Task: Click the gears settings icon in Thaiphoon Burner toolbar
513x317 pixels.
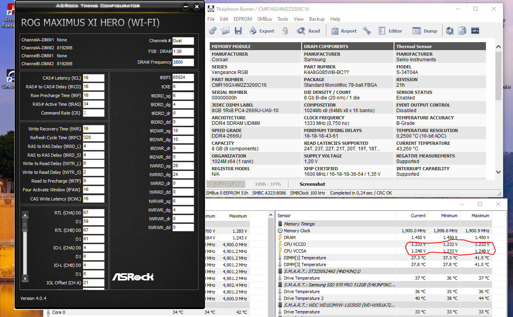Action: (x=213, y=31)
